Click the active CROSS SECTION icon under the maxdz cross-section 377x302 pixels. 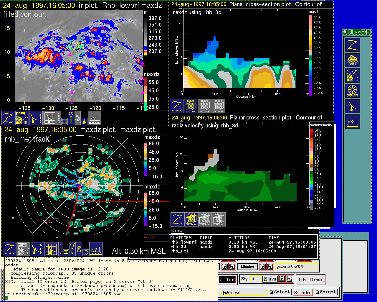[x=191, y=106]
